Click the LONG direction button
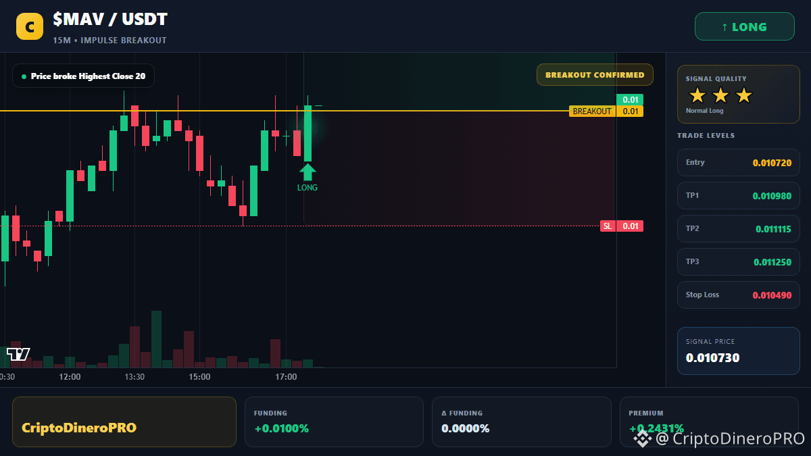This screenshot has width=811, height=456. 744,27
